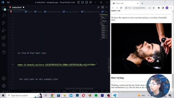This screenshot has width=174, height=98.
Task: Switch to the index.html editor tab
Action: pyautogui.click(x=17, y=7)
